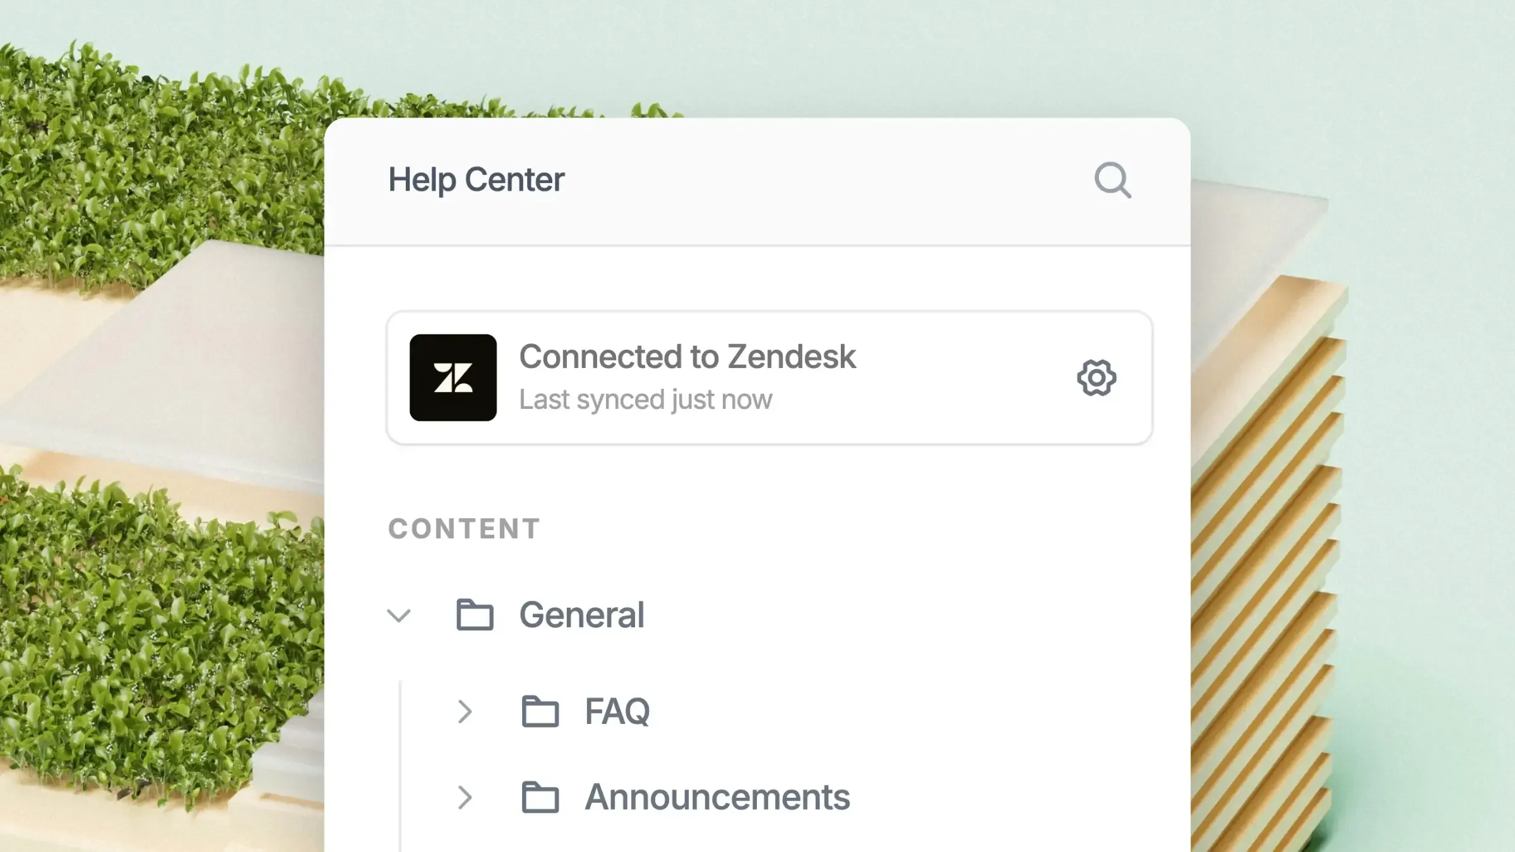This screenshot has height=852, width=1515.
Task: Click the Last synced just now status
Action: click(x=645, y=399)
